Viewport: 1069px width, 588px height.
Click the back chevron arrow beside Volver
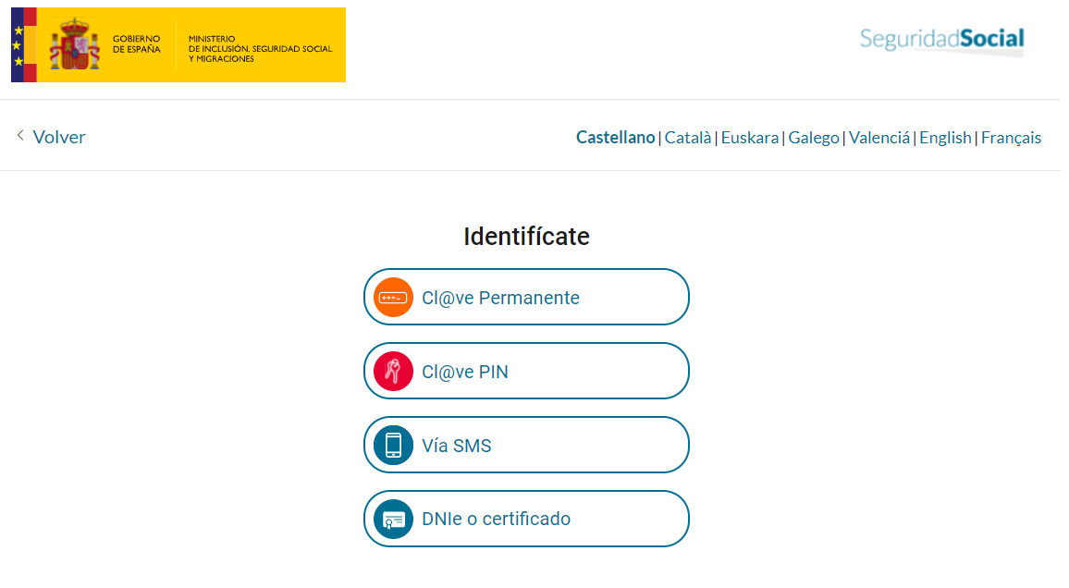[20, 136]
